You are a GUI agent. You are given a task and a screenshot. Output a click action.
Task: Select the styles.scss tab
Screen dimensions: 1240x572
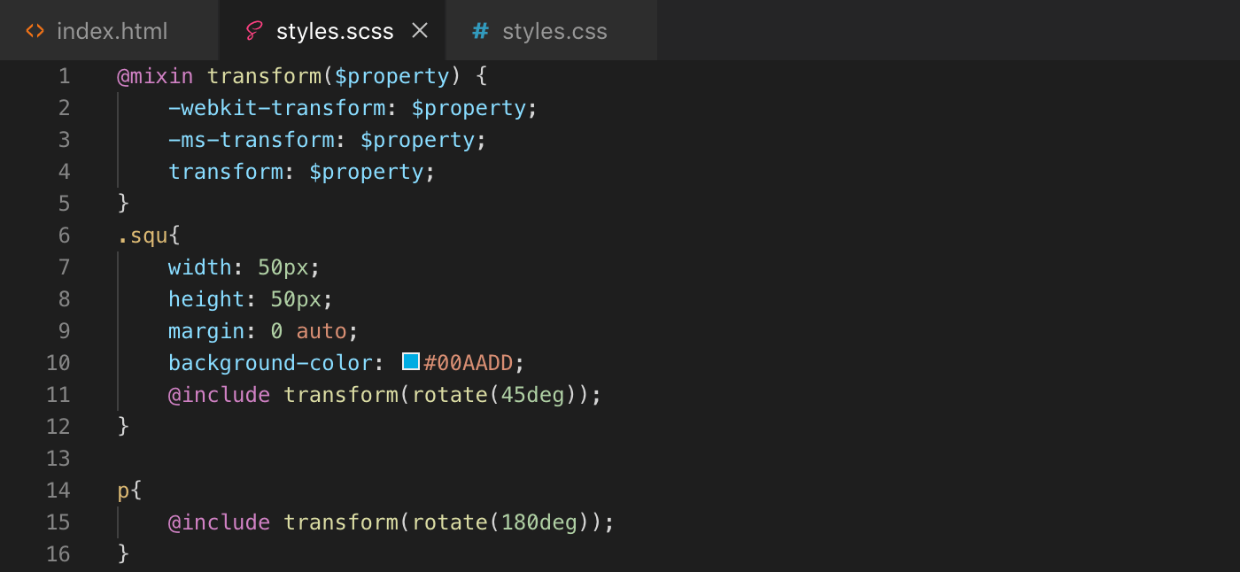[333, 31]
